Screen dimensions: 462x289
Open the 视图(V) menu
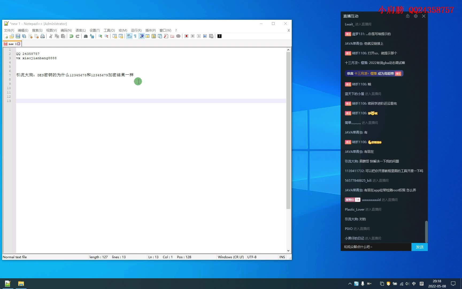pos(51,30)
